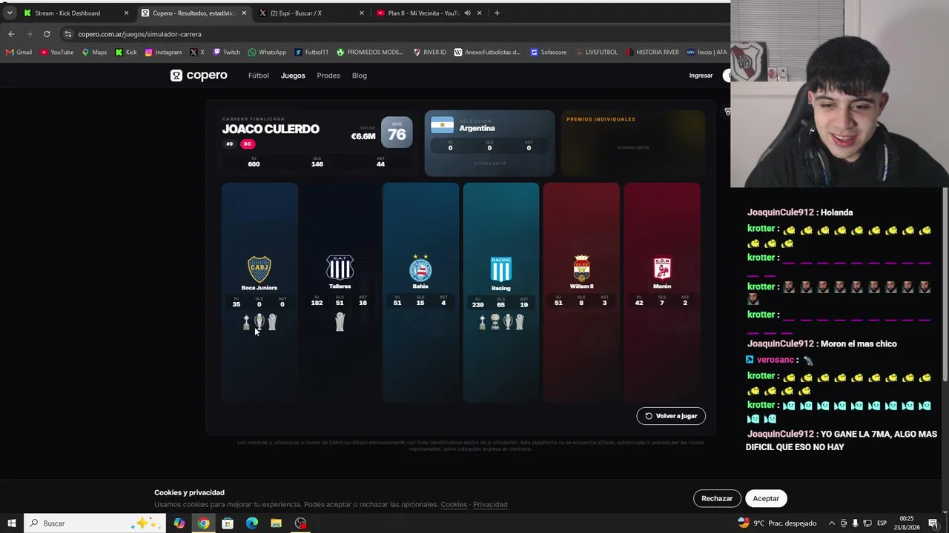The width and height of the screenshot is (949, 533).
Task: Open the Copilot icon in the taskbar
Action: [179, 523]
